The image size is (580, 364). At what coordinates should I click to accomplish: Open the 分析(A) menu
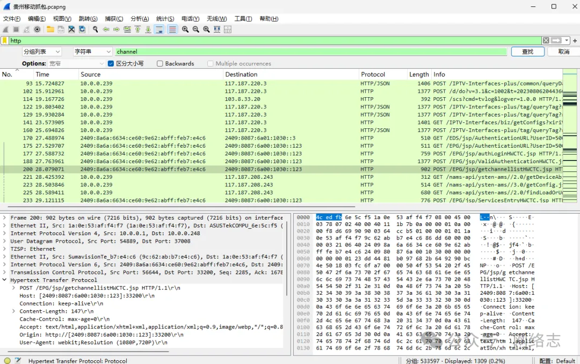click(140, 19)
